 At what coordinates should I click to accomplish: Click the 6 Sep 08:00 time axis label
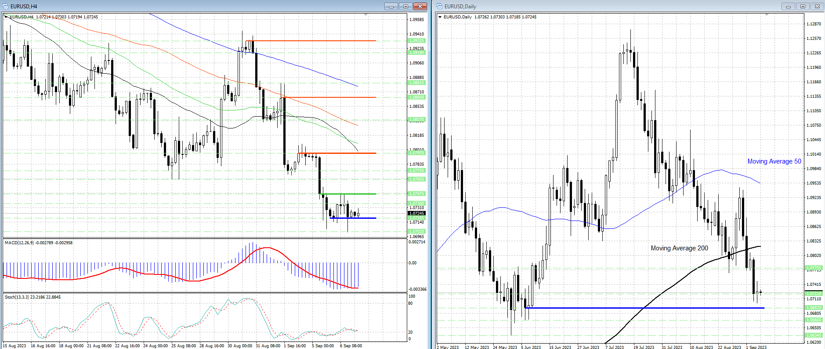click(351, 346)
